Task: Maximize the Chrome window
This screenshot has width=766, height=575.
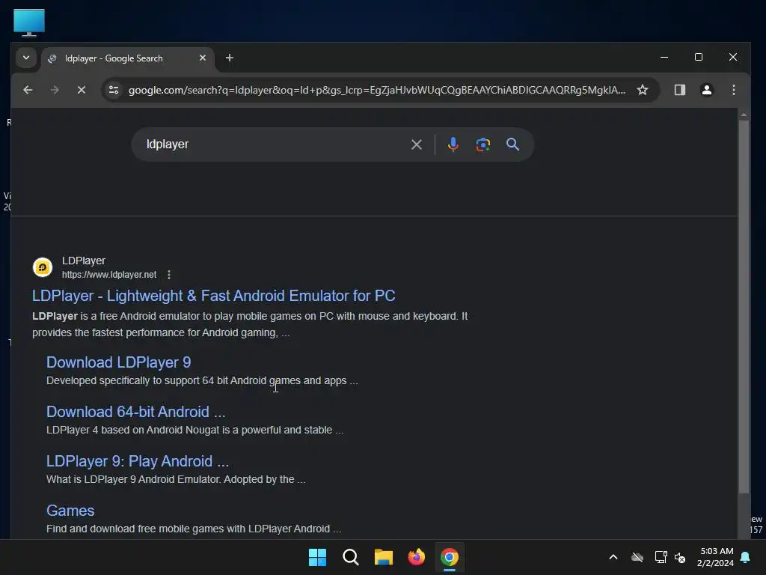Action: pyautogui.click(x=699, y=57)
